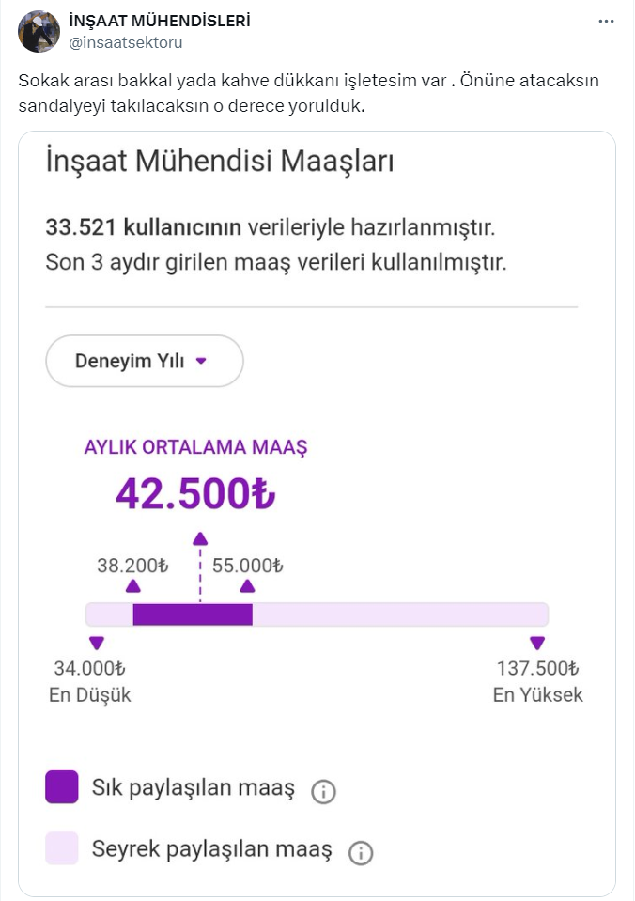Click the purple arrow inside Deneyim Yılı
Image resolution: width=635 pixels, height=901 pixels.
click(200, 361)
